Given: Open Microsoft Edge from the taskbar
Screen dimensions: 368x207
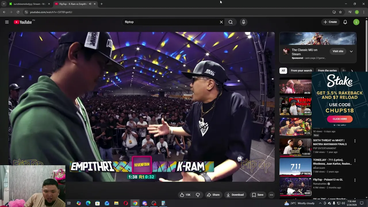Looking at the screenshot, I should (88, 203).
